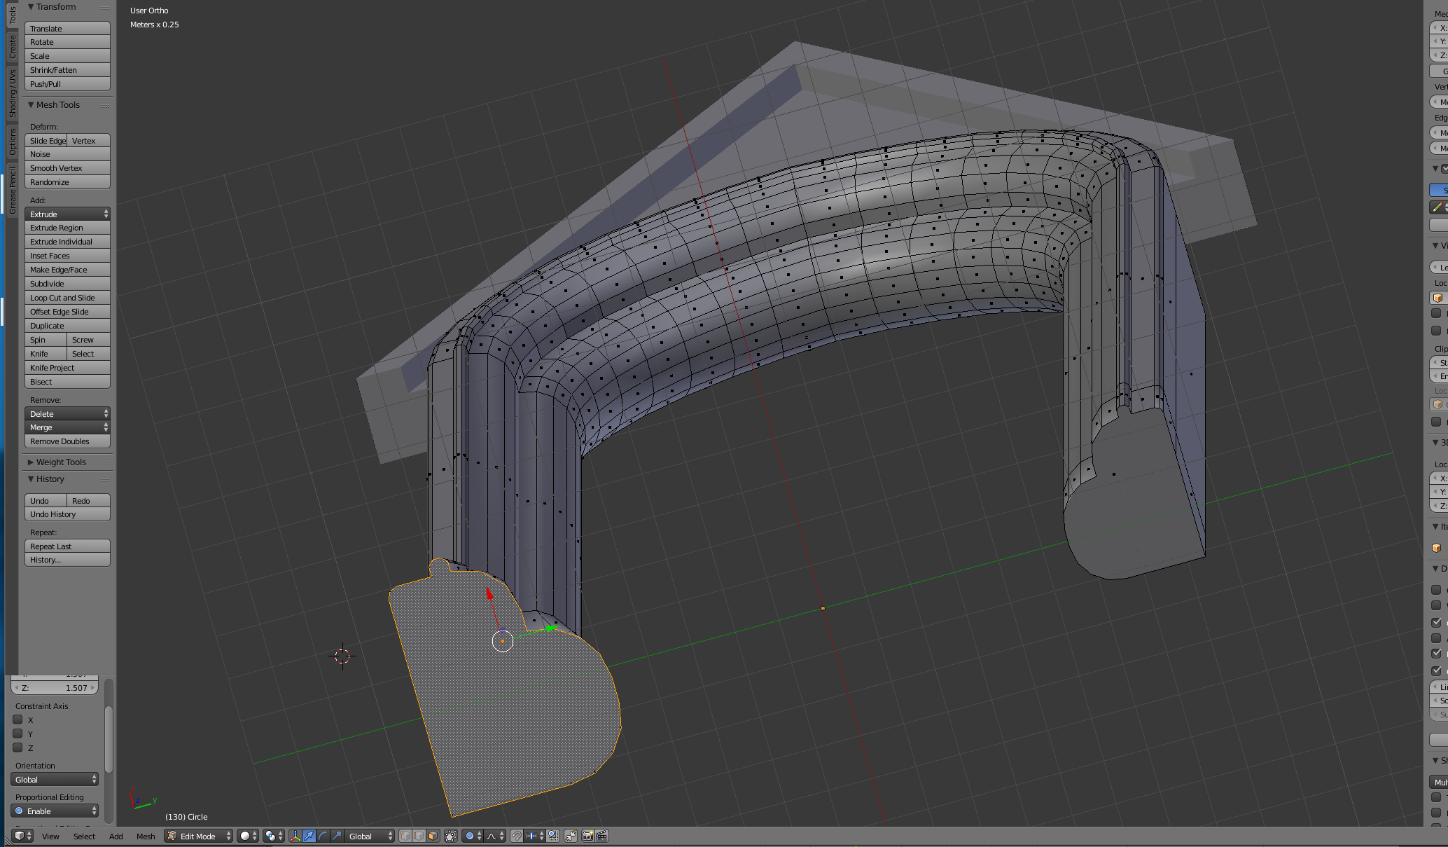
Task: Click the Edit Mode cube icon
Action: [172, 836]
